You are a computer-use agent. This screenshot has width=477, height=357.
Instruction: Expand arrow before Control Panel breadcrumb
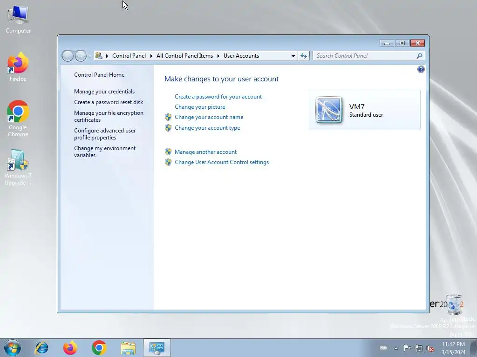[x=107, y=56]
